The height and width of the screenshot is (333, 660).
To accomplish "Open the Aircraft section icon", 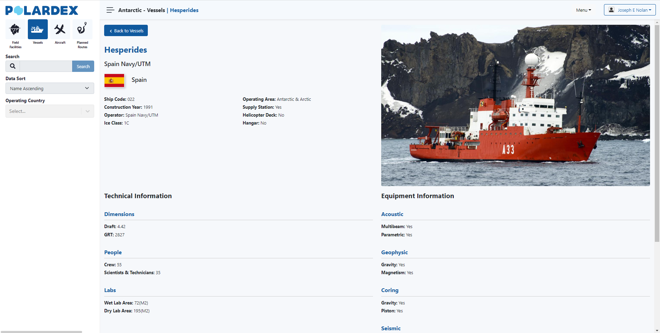I will (60, 29).
